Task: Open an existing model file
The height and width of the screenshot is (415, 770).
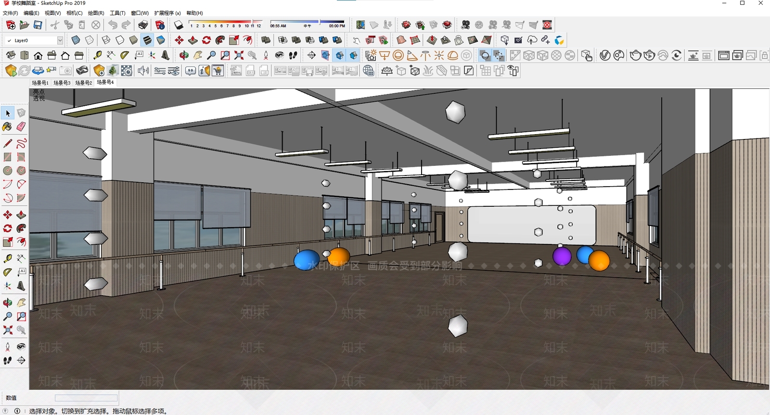Action: pos(24,25)
